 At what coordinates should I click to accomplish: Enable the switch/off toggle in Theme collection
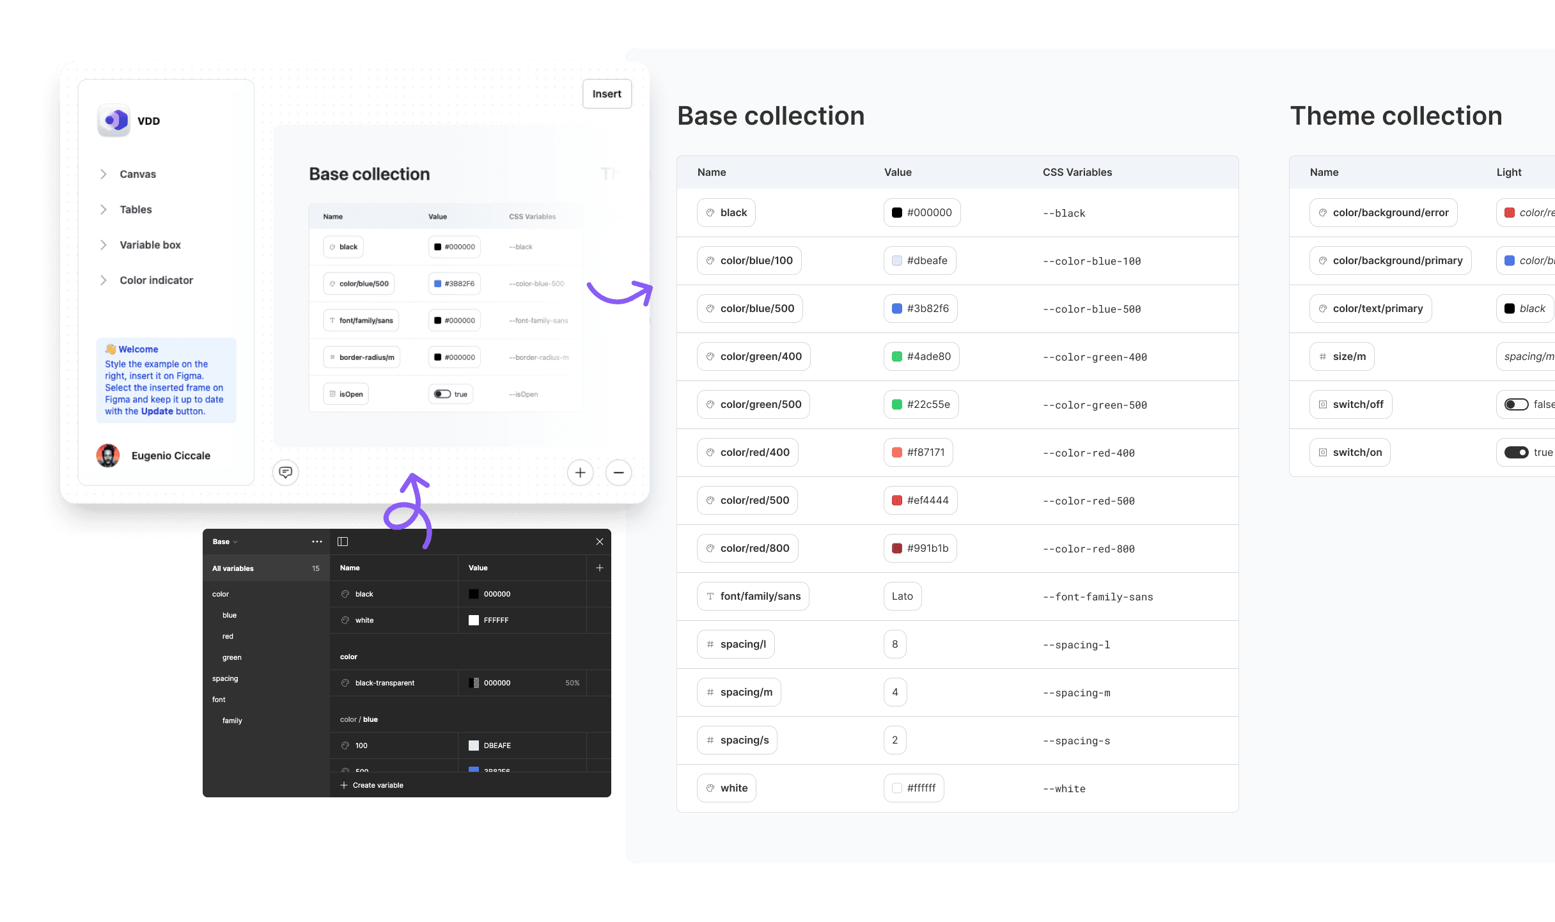[1516, 404]
